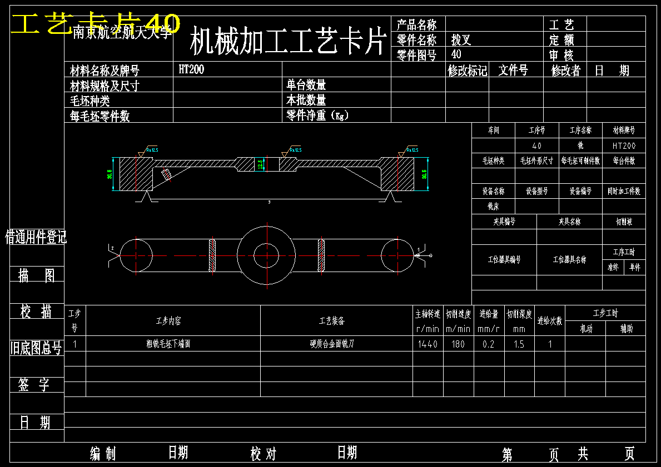Click the '同时加工件数' header cell

click(624, 191)
